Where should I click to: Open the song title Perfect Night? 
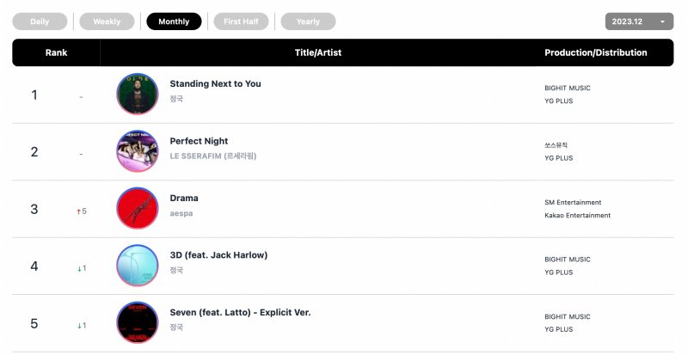coord(199,141)
